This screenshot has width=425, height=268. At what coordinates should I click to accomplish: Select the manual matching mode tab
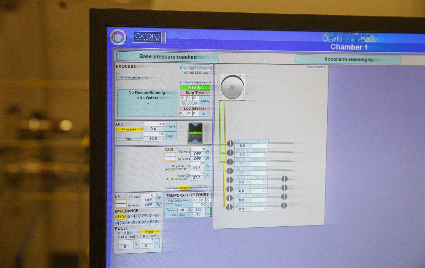194,188
